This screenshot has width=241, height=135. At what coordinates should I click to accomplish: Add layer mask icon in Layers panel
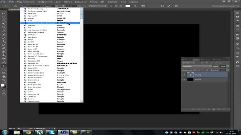[204, 109]
